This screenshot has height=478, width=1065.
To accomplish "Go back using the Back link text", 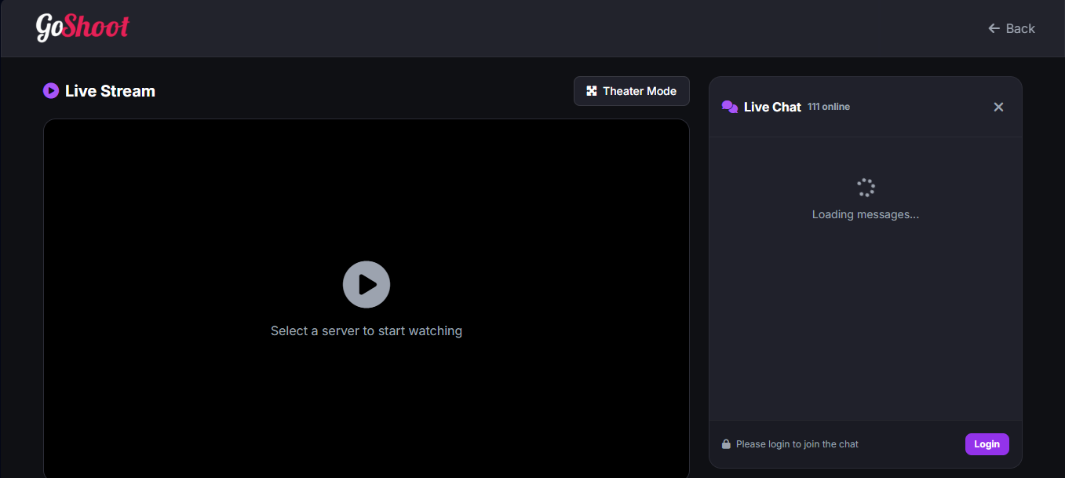I will tap(1020, 28).
